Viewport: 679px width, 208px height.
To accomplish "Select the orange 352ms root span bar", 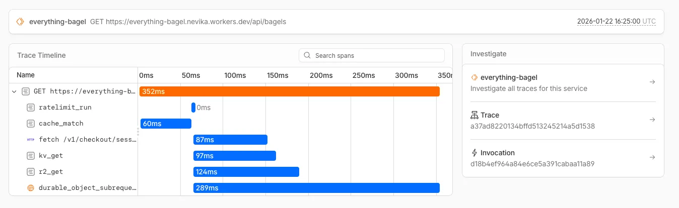I will click(x=289, y=91).
